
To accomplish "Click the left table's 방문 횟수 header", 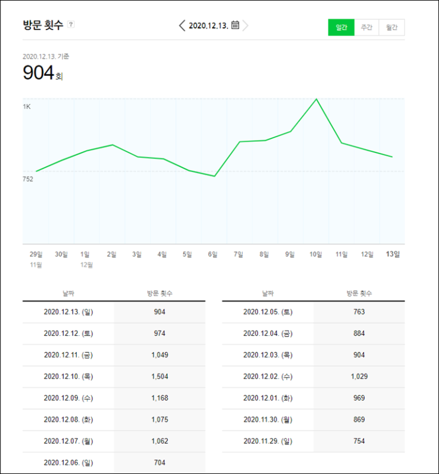I will click(x=160, y=293).
